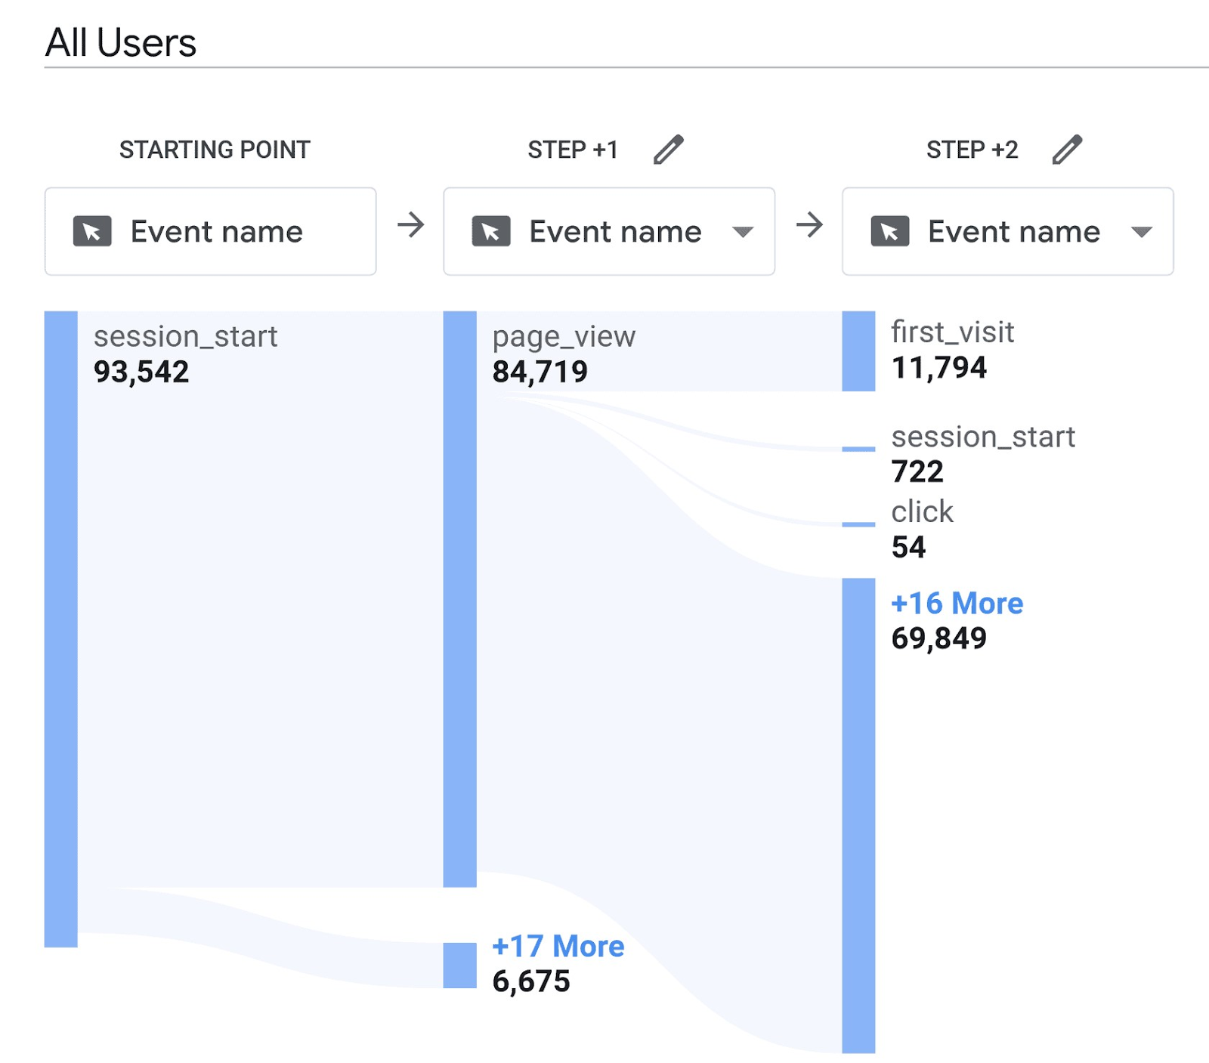Screen dimensions: 1209x1063
Task: Click the pencil edit icon beside STEP +1
Action: tap(668, 150)
